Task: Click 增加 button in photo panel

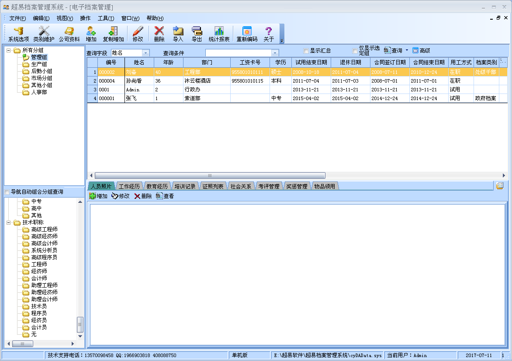Action: 98,196
